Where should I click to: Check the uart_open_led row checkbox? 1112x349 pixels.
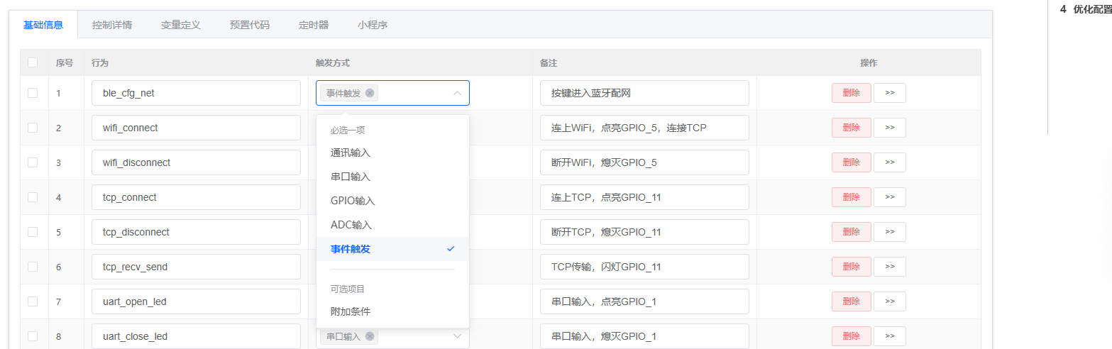[x=33, y=301]
